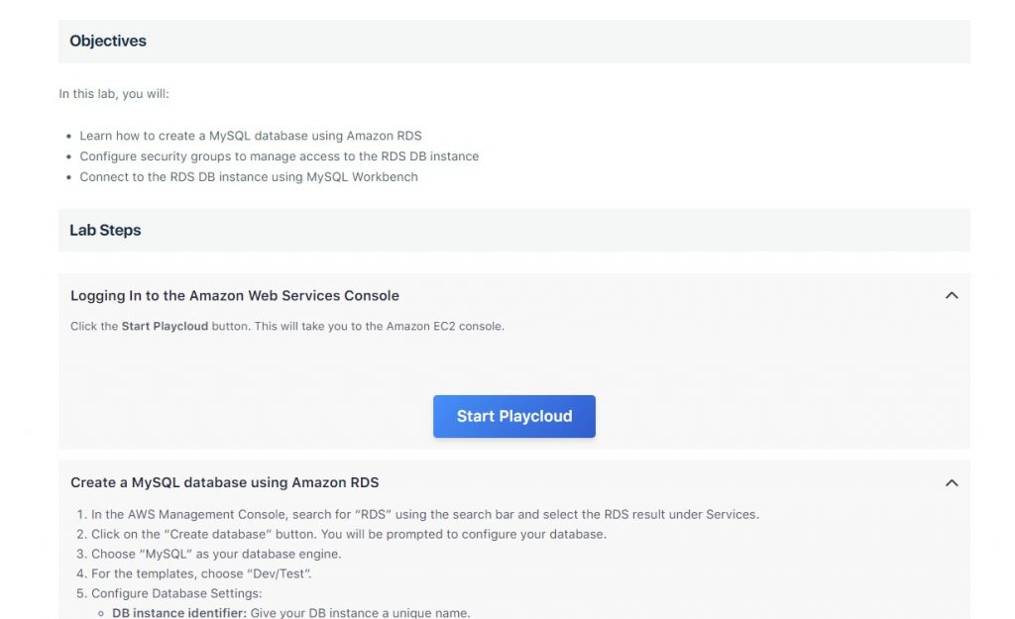This screenshot has height=619, width=1015.
Task: Click the Objectives section header
Action: (107, 41)
